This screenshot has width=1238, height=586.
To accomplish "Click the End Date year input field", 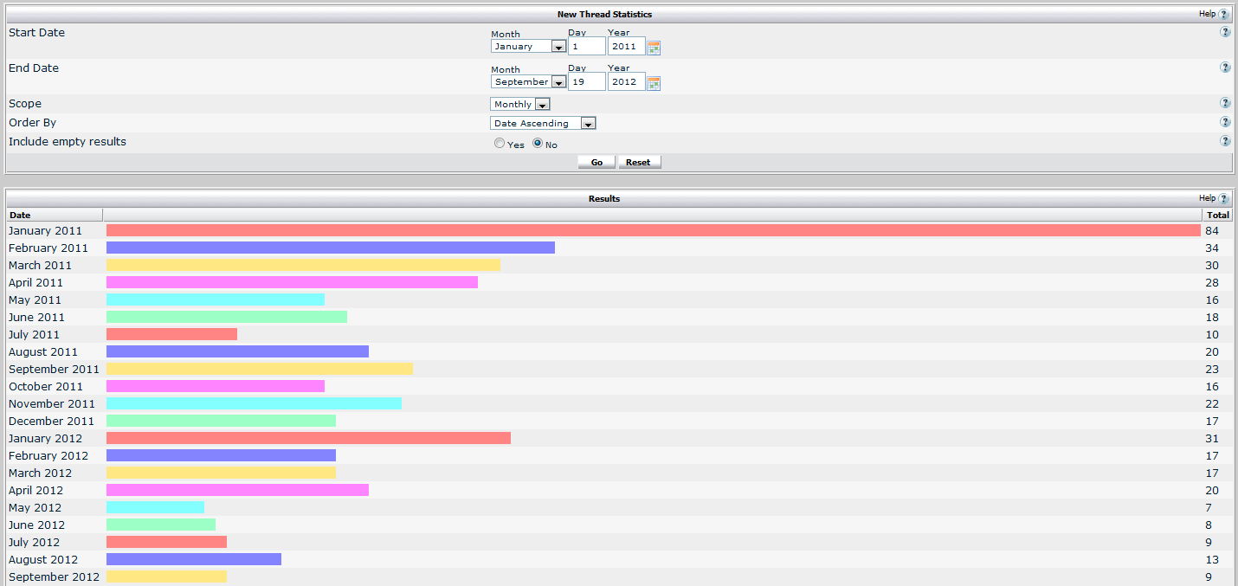I will coord(626,82).
